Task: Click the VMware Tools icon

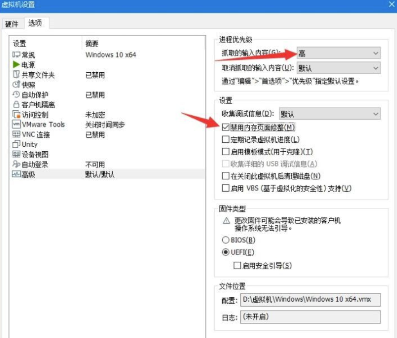Action: point(16,124)
